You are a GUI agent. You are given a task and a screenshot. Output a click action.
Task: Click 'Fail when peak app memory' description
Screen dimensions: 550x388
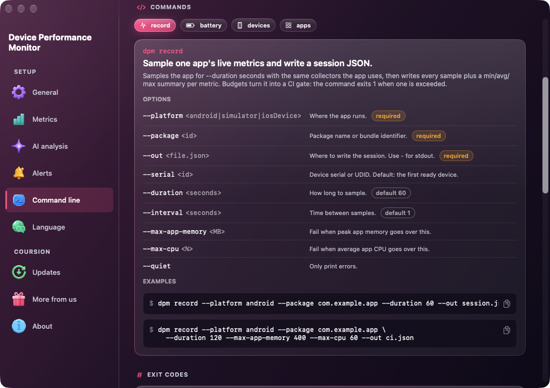[370, 232]
